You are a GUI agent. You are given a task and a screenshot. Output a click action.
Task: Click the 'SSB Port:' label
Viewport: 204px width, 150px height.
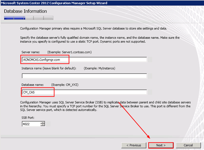pyautogui.click(x=28, y=118)
